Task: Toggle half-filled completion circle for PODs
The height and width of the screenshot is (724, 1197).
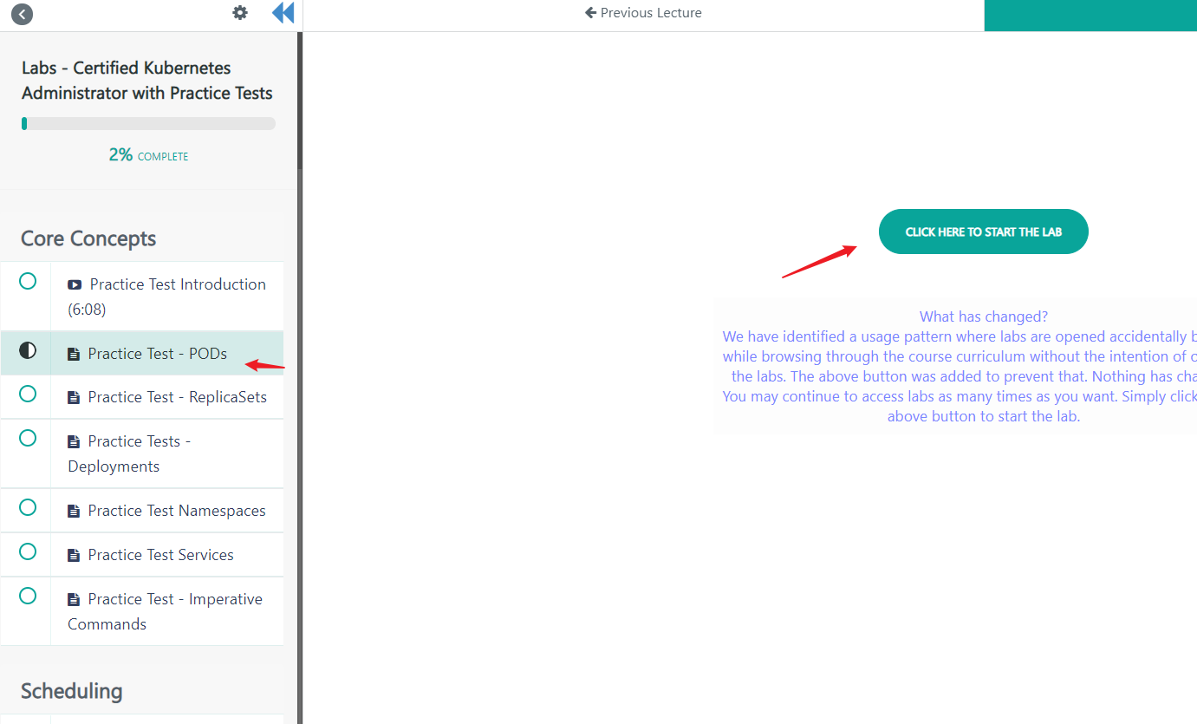Action: tap(28, 350)
